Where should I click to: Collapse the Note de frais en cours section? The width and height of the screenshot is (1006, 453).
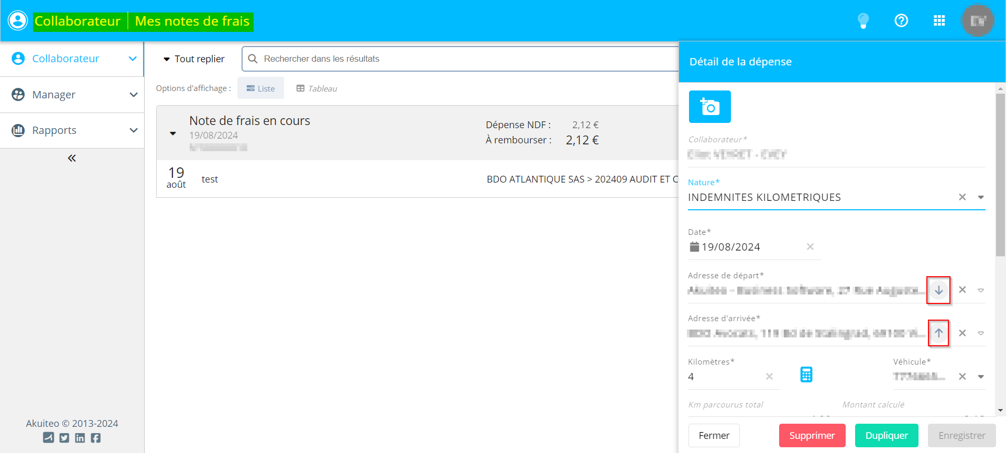click(173, 133)
